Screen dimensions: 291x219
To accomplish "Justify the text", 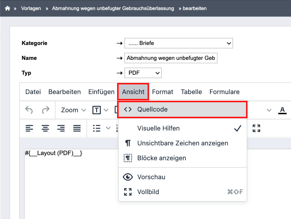I will tap(77, 128).
